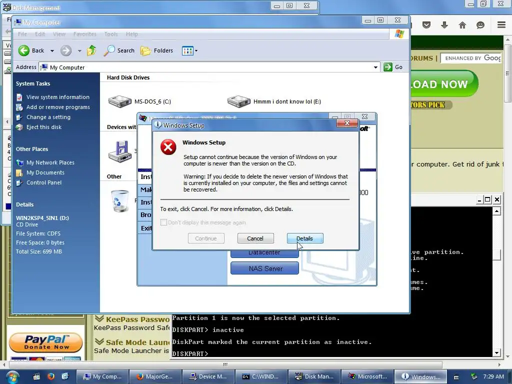Click the Google enhanced search field
The height and width of the screenshot is (384, 512).
471,58
